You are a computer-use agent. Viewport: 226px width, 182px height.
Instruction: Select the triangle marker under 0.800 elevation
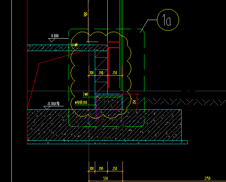(52, 40)
